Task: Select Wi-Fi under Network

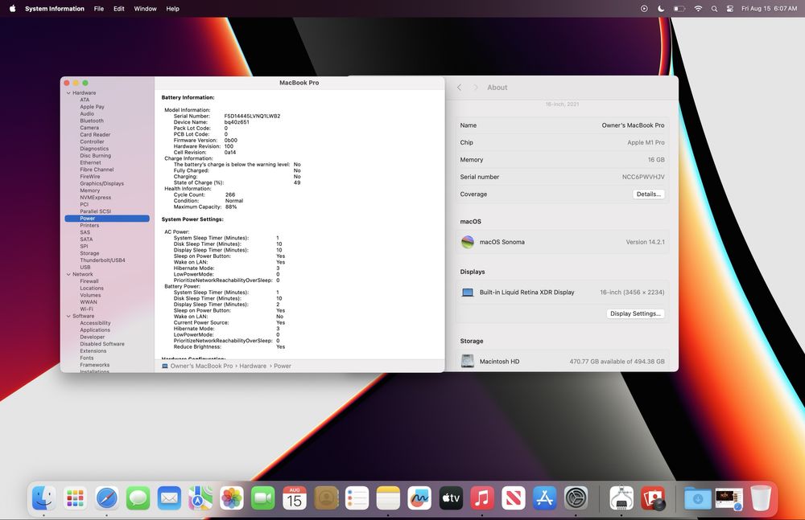Action: tap(87, 309)
